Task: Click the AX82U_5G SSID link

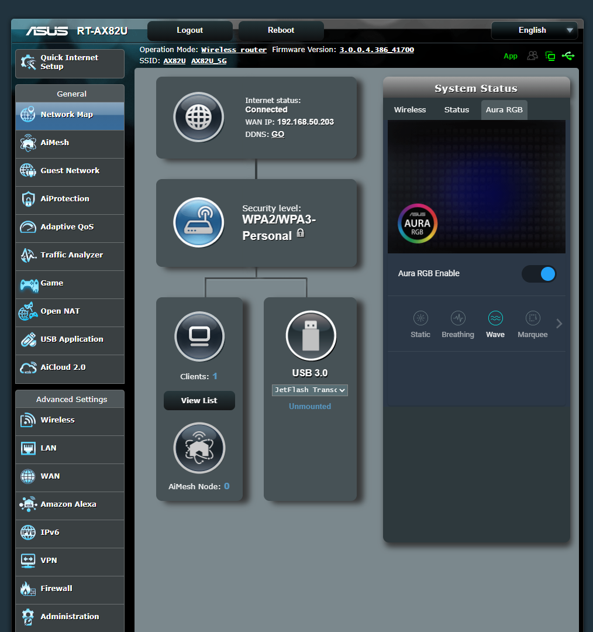Action: pos(209,61)
